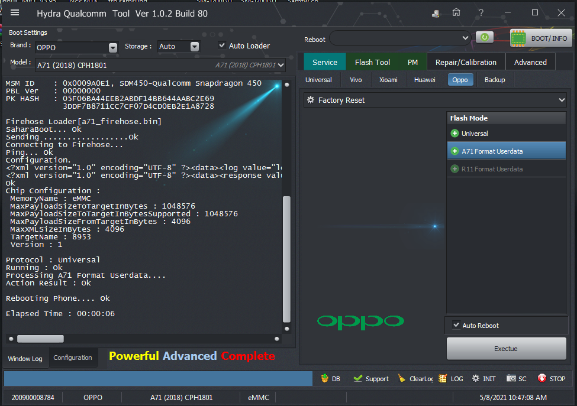
Task: Click the serial 200900008784 in status bar
Action: coord(33,397)
